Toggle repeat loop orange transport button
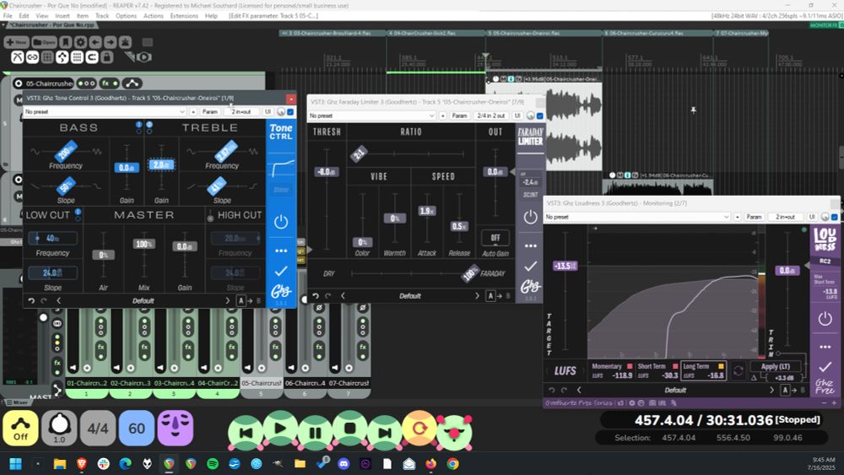Image resolution: width=844 pixels, height=475 pixels. [x=419, y=429]
